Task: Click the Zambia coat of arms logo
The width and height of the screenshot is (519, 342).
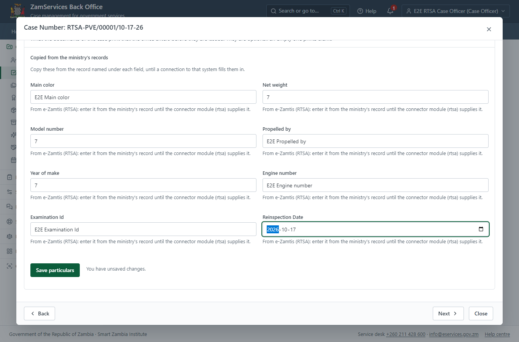Action: (x=17, y=11)
